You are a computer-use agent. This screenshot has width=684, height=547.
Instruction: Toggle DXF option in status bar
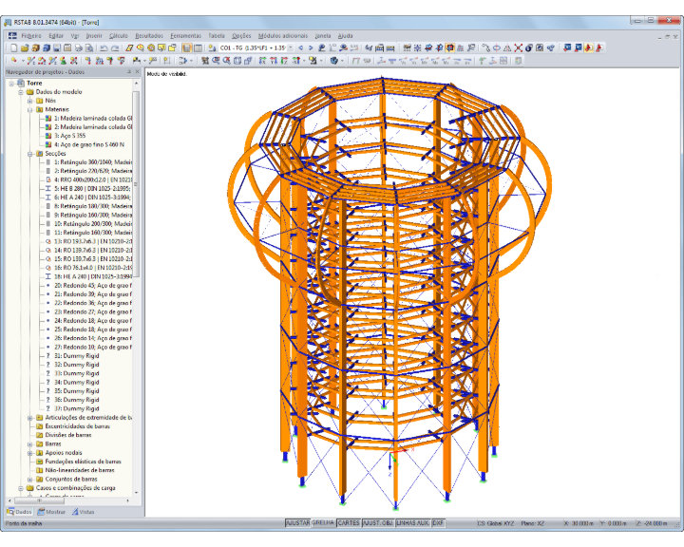pos(438,522)
